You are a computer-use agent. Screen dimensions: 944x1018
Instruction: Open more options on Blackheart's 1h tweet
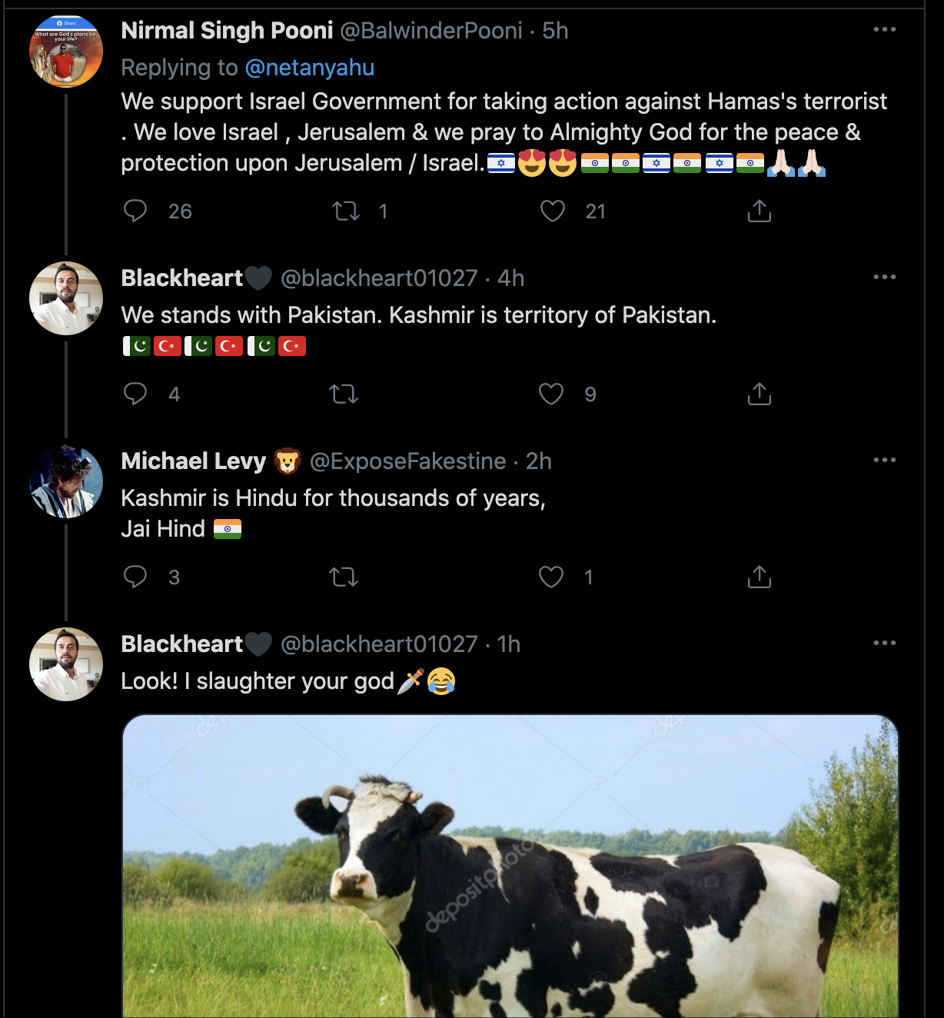[x=884, y=643]
